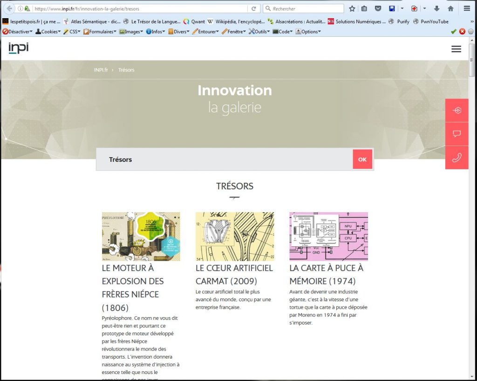Open the CSS dropdown menu
477x381 pixels.
72,31
